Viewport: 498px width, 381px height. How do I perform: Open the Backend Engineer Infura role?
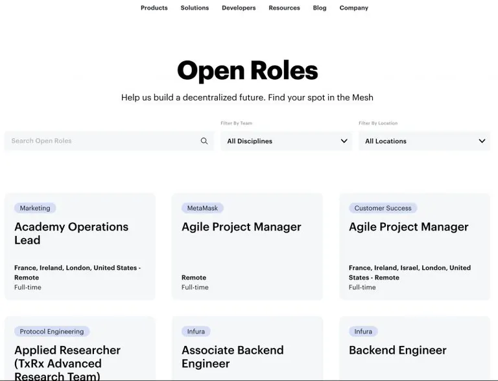(x=414, y=349)
